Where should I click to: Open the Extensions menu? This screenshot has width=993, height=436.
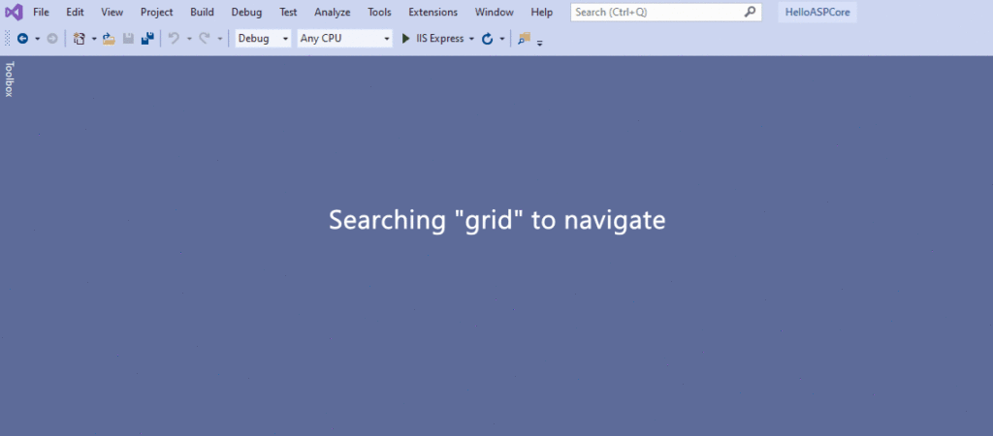pos(433,12)
